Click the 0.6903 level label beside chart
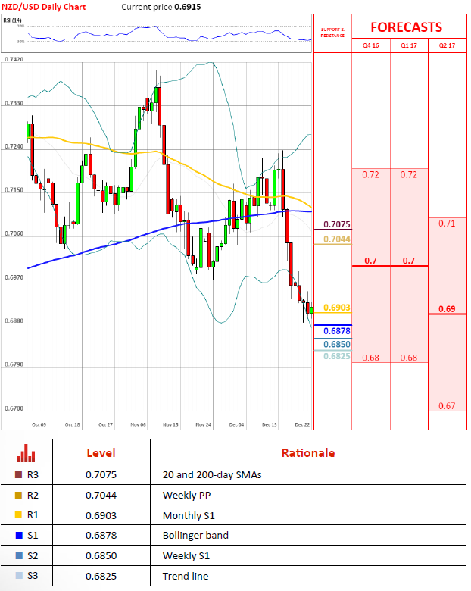The width and height of the screenshot is (471, 591). [337, 308]
